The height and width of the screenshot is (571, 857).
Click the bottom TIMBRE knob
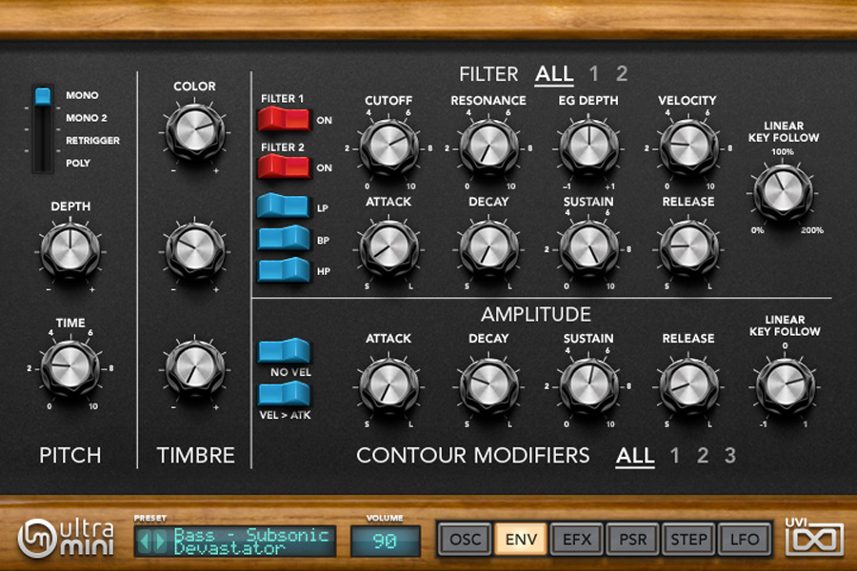coord(194,369)
